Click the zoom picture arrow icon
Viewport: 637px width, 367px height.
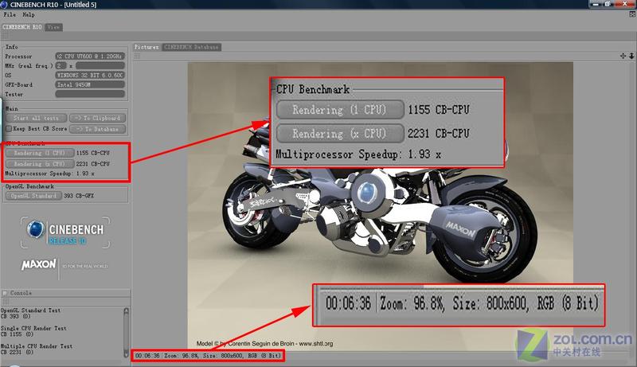(631, 56)
